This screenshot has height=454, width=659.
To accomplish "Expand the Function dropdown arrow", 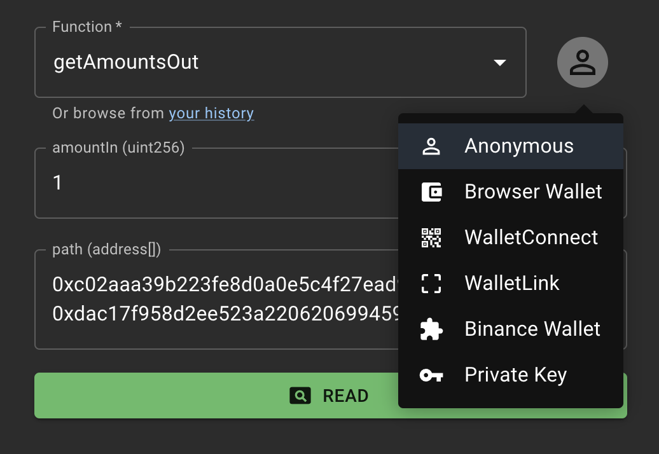I will pos(500,62).
